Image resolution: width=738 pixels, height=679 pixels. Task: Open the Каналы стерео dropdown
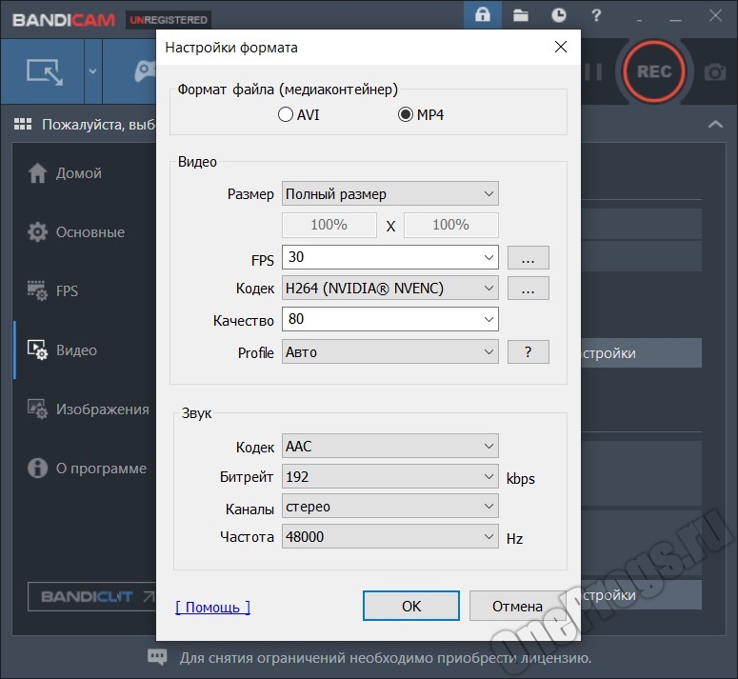389,507
